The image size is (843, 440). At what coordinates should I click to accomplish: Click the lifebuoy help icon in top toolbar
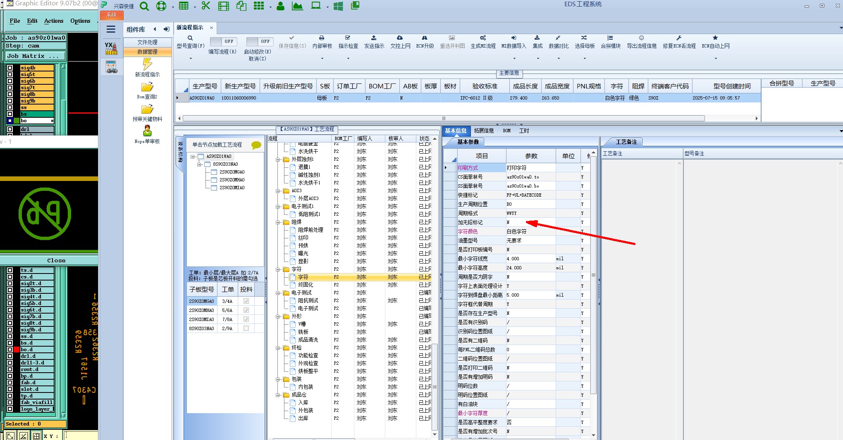[161, 6]
